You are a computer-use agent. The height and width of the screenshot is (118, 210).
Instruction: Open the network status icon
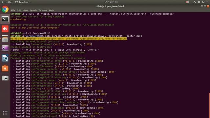pyautogui.click(x=195, y=2)
